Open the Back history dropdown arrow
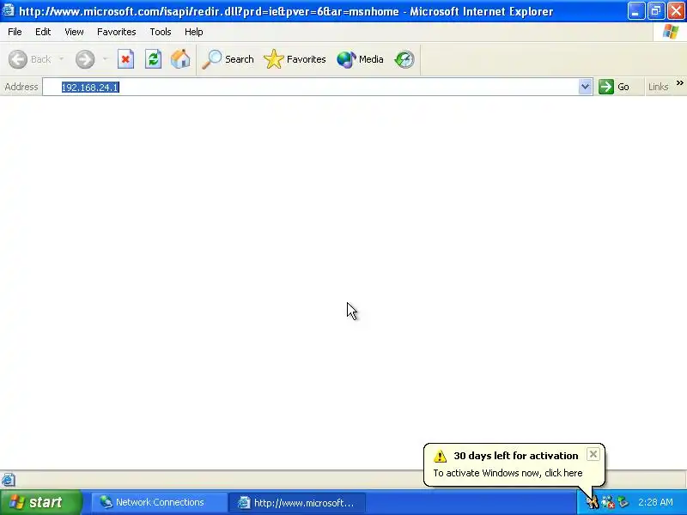Screen dimensions: 687x515 (61, 59)
